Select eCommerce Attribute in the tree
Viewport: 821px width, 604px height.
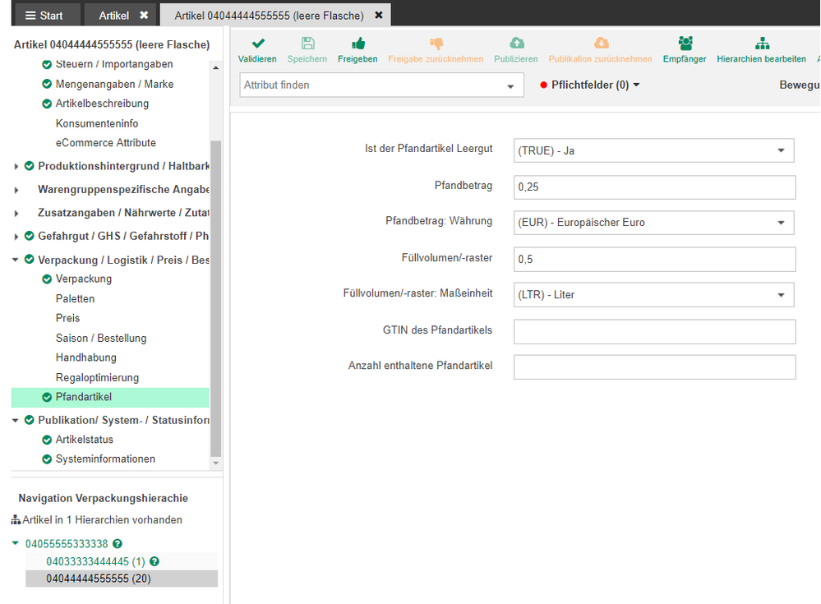point(106,143)
